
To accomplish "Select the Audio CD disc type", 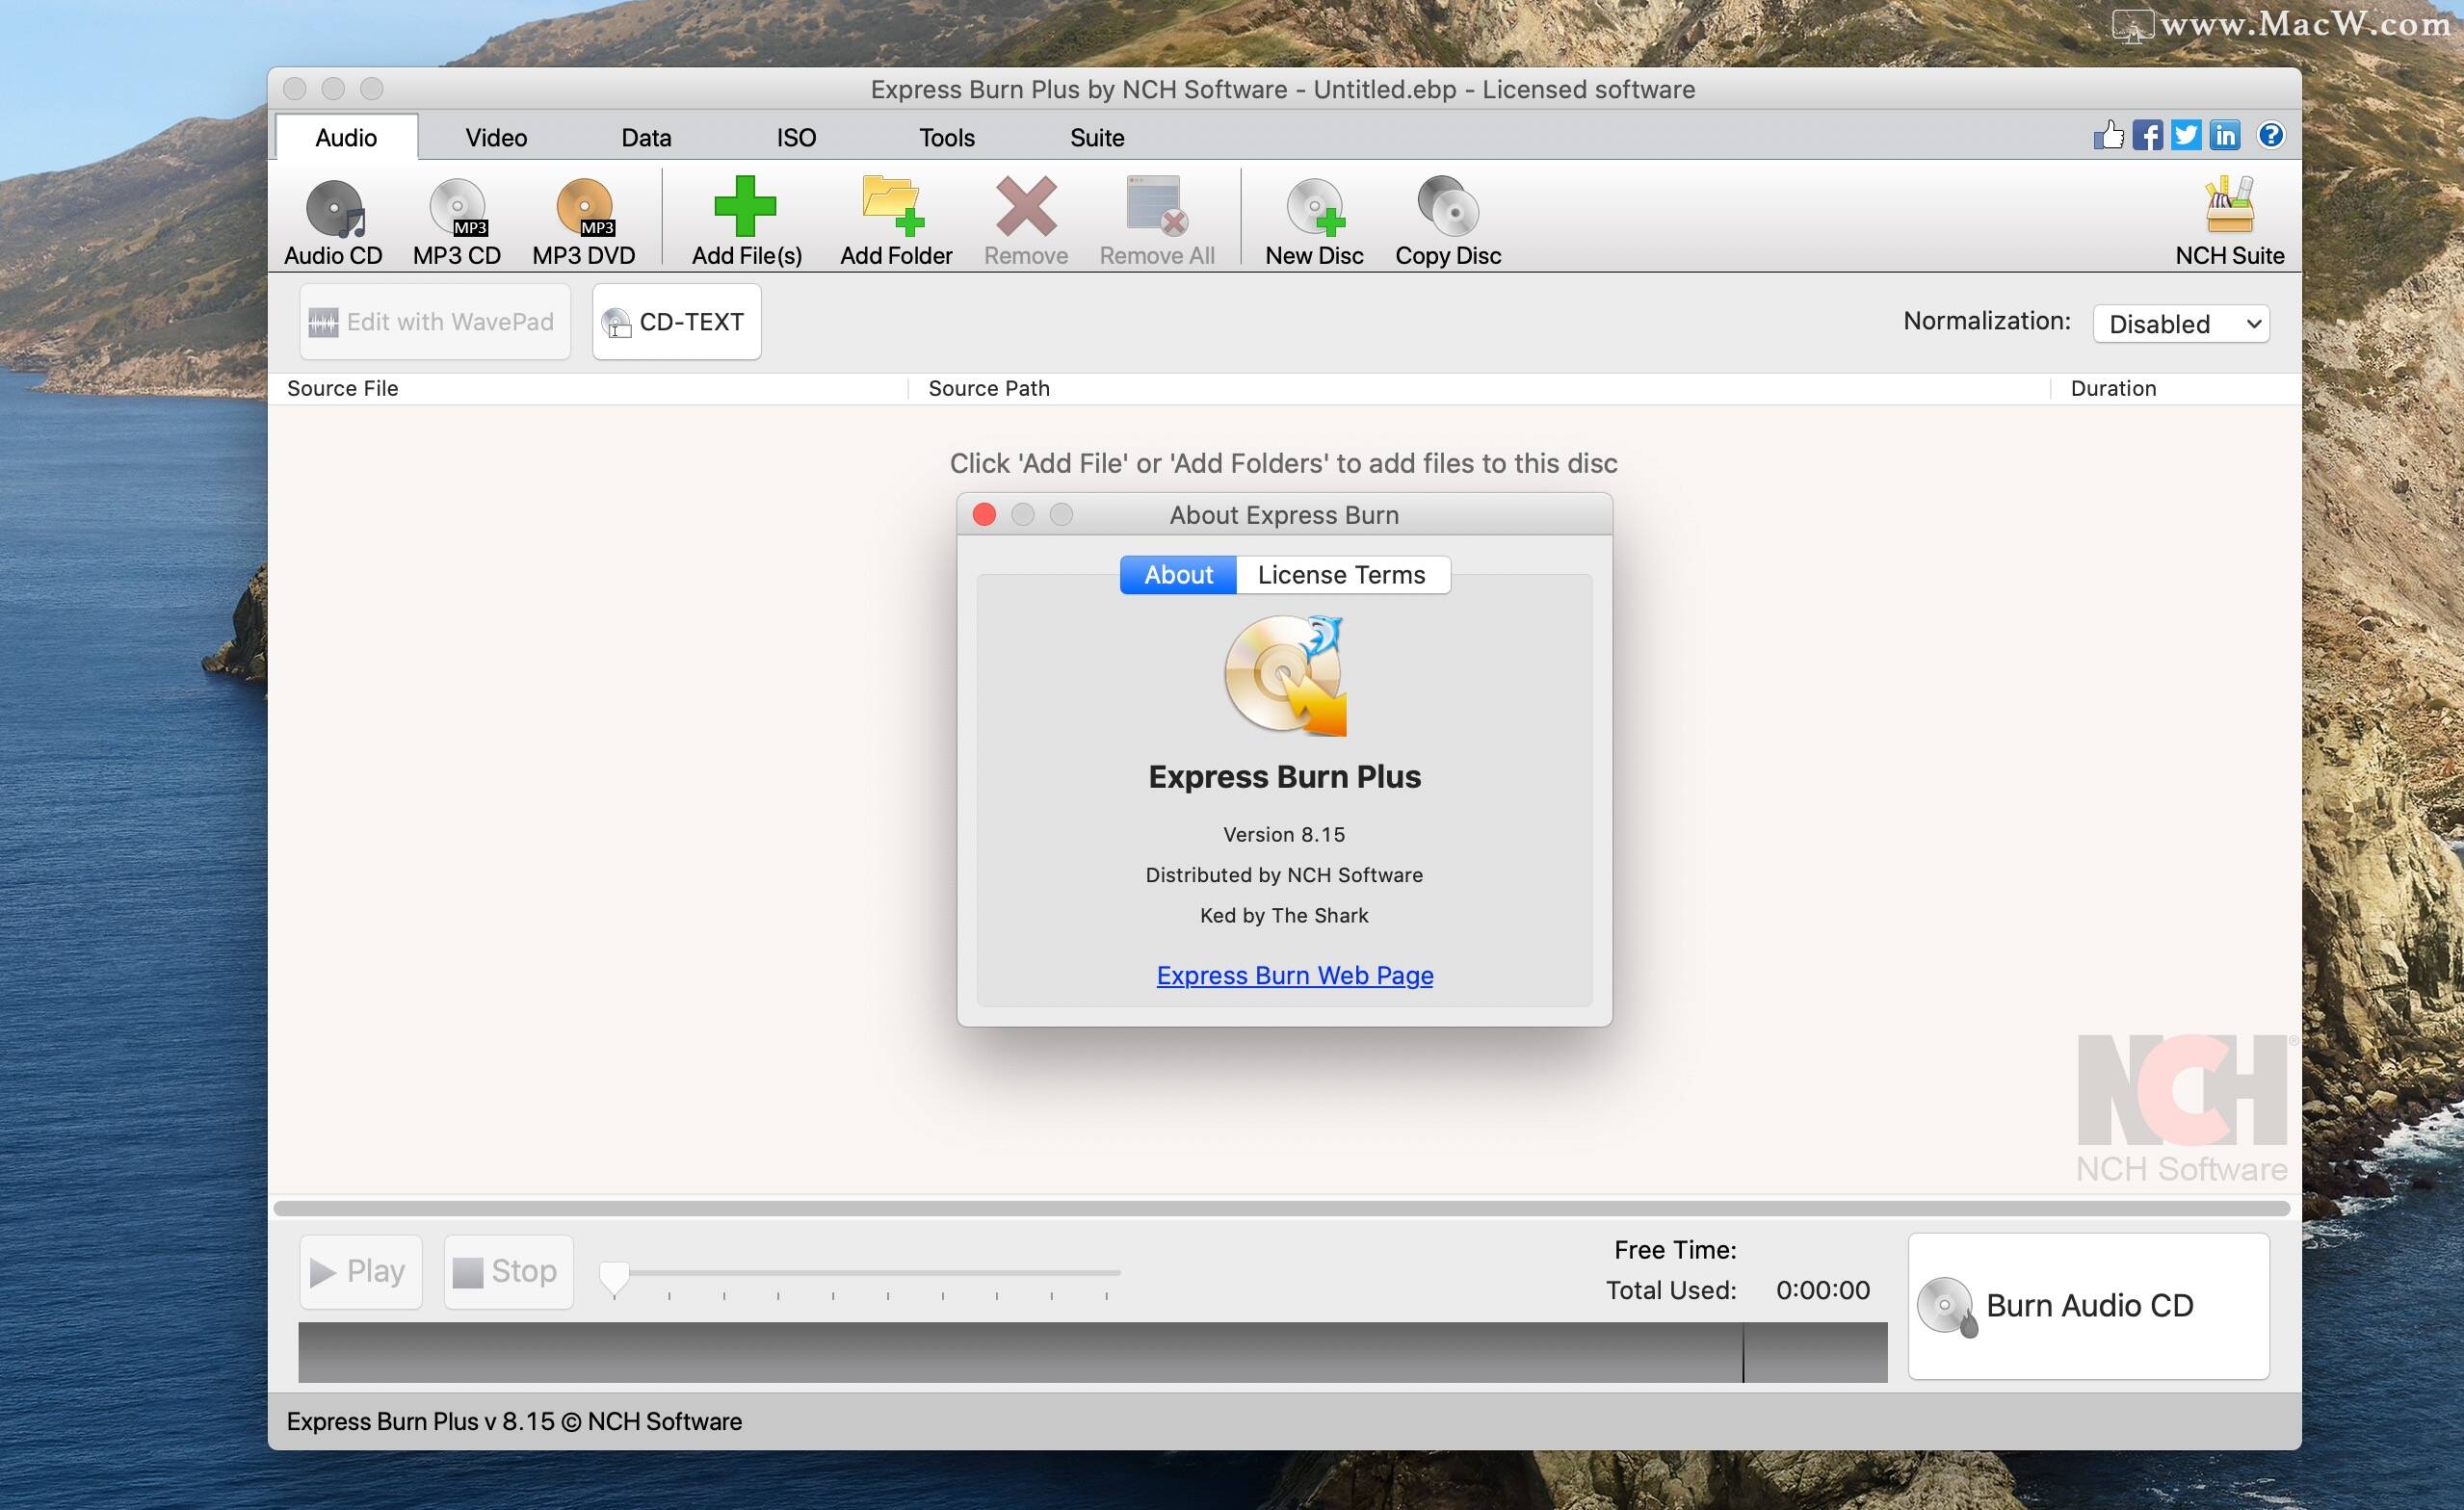I will click(x=333, y=222).
